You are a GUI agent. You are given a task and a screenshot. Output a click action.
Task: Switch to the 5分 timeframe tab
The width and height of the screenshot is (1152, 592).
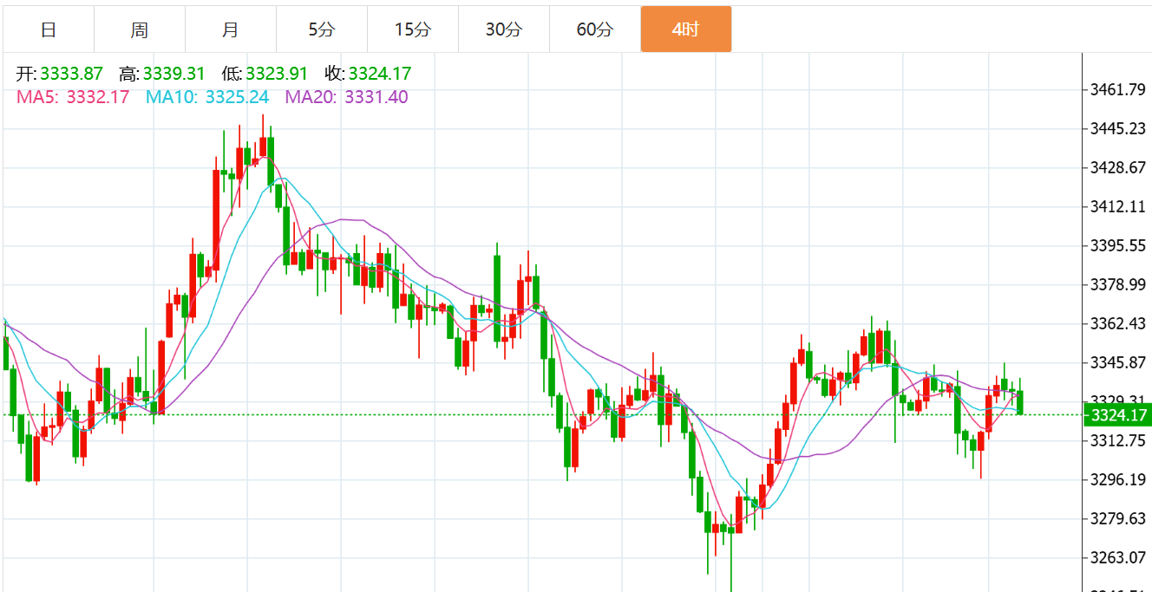[x=322, y=29]
